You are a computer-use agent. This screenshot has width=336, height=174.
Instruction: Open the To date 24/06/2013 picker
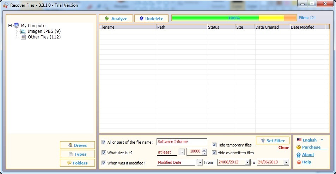point(286,162)
